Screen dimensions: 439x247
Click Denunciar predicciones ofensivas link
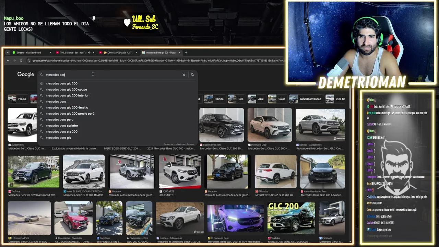click(179, 144)
